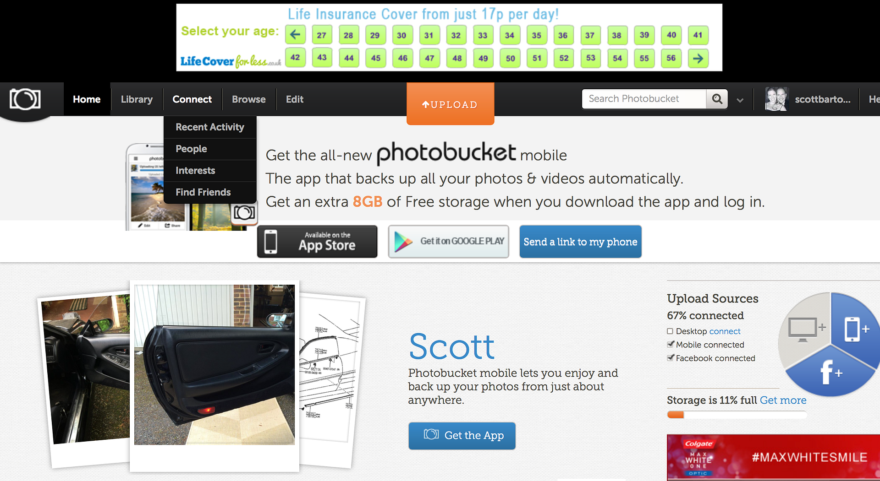880x481 pixels.
Task: Select Interests from Connect menu
Action: click(210, 170)
